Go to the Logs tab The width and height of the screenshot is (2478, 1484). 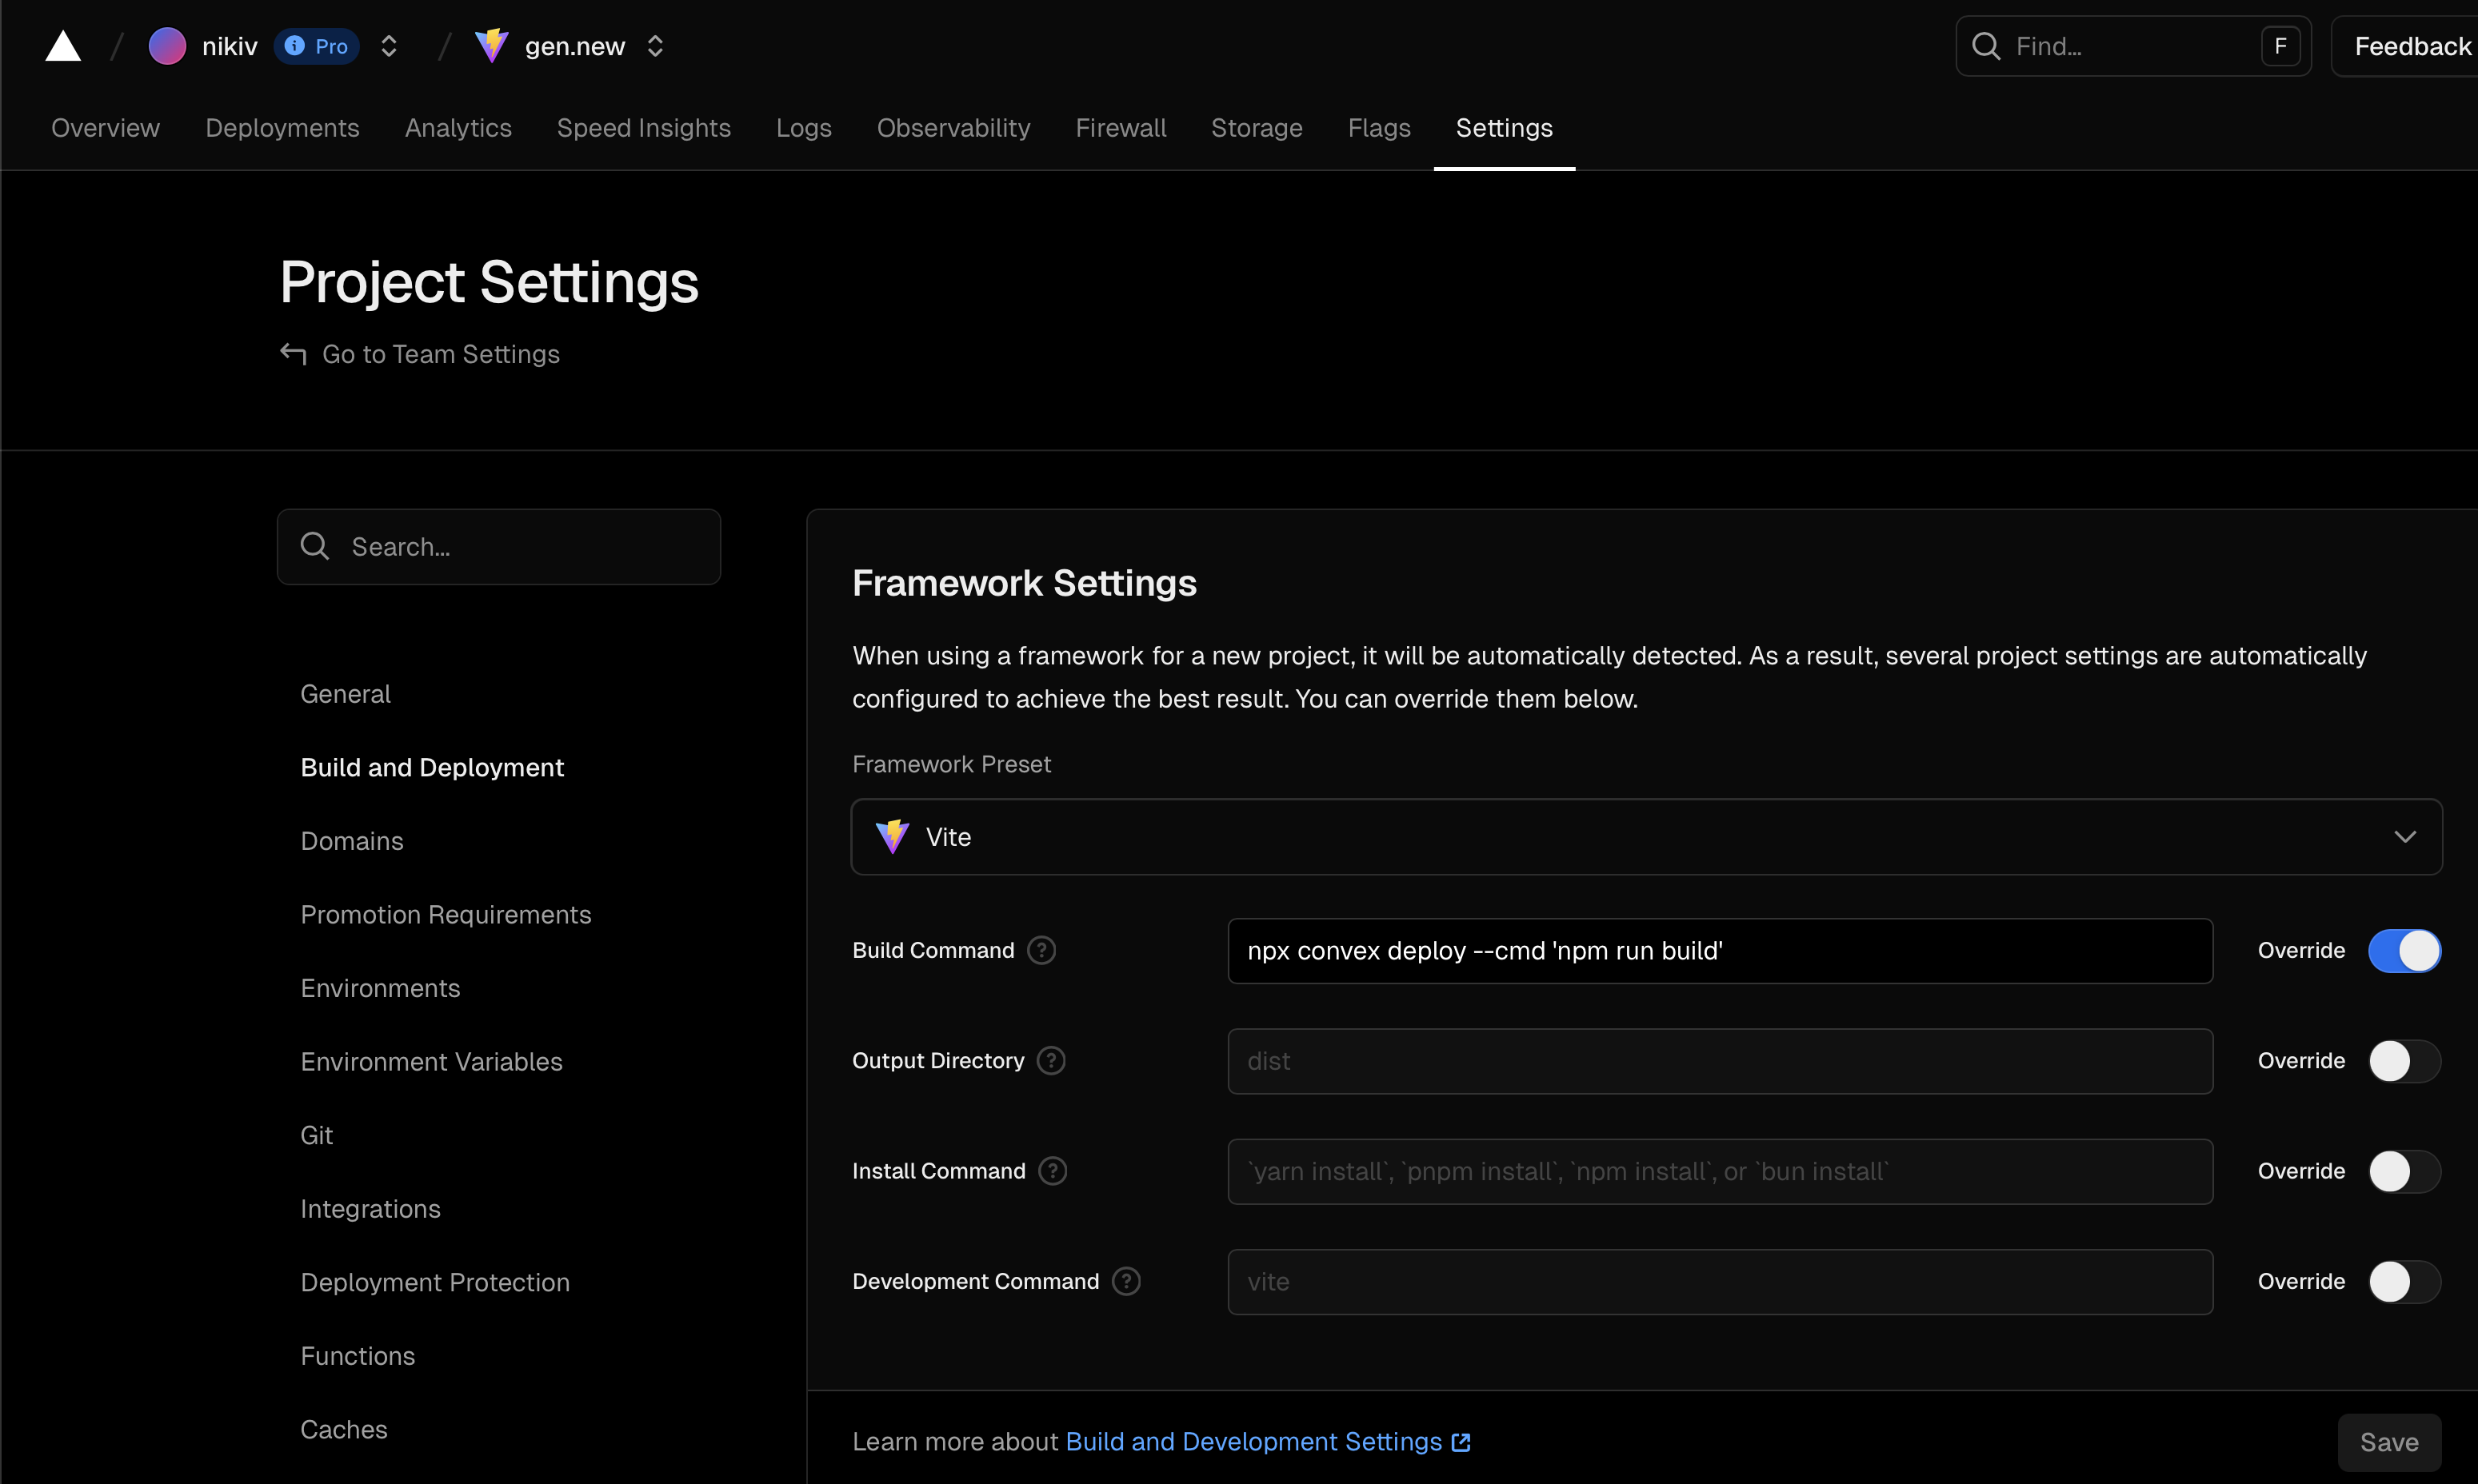point(803,128)
